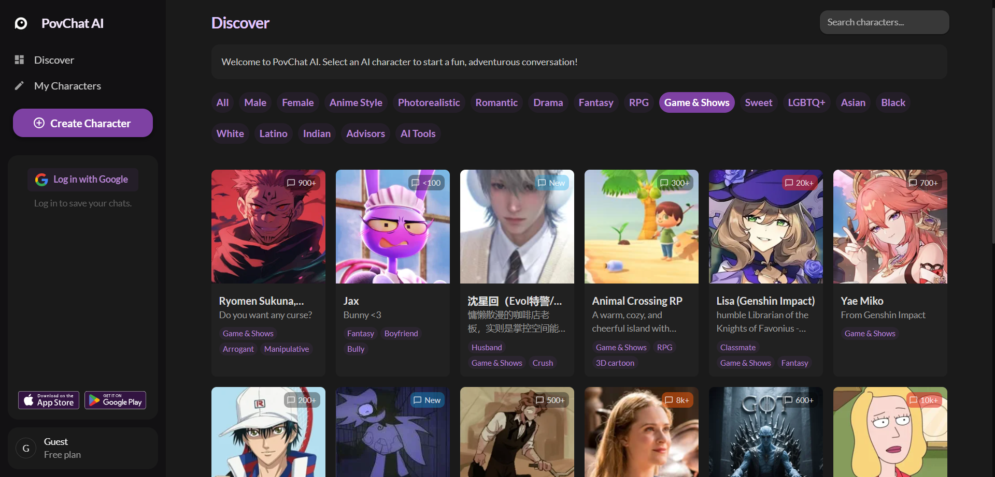Filter by Sweet characters

[758, 102]
